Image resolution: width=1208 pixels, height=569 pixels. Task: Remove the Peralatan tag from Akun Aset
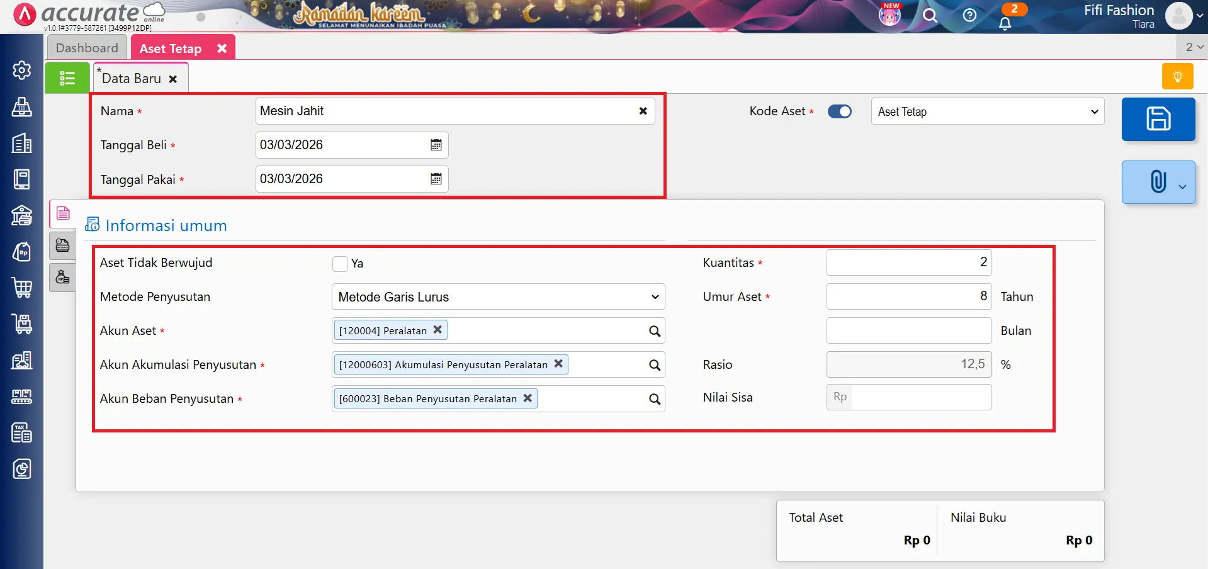click(x=437, y=330)
